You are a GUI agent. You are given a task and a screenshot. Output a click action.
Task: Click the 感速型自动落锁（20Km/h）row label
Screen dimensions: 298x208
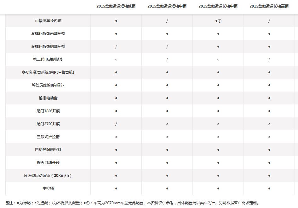48,176
